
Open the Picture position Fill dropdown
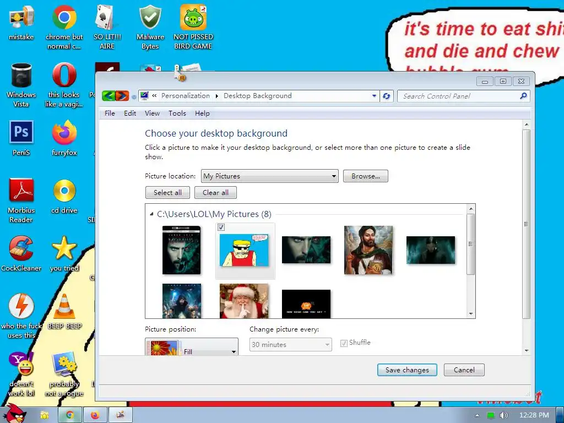[x=192, y=347]
